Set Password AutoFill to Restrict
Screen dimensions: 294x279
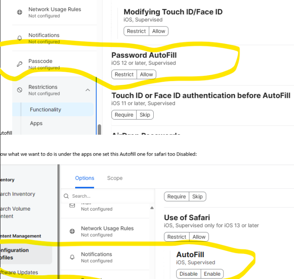pos(124,75)
